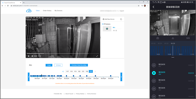196x99 pixels.
Task: Select 01/21 date in phone app
Action: pyautogui.click(x=160, y=44)
